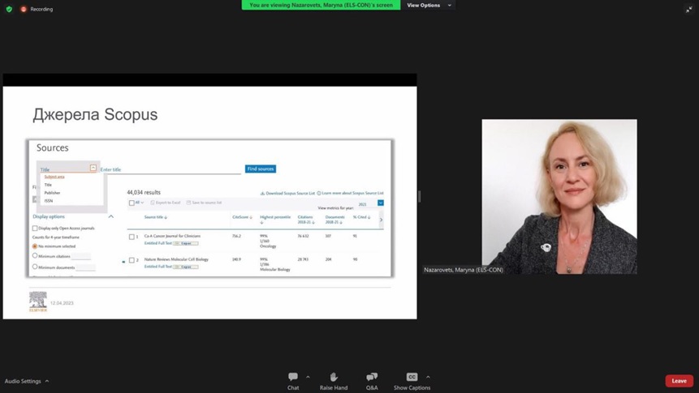Tick checkbox for Ca-A Cancer Journal row
The height and width of the screenshot is (393, 699).
click(132, 237)
